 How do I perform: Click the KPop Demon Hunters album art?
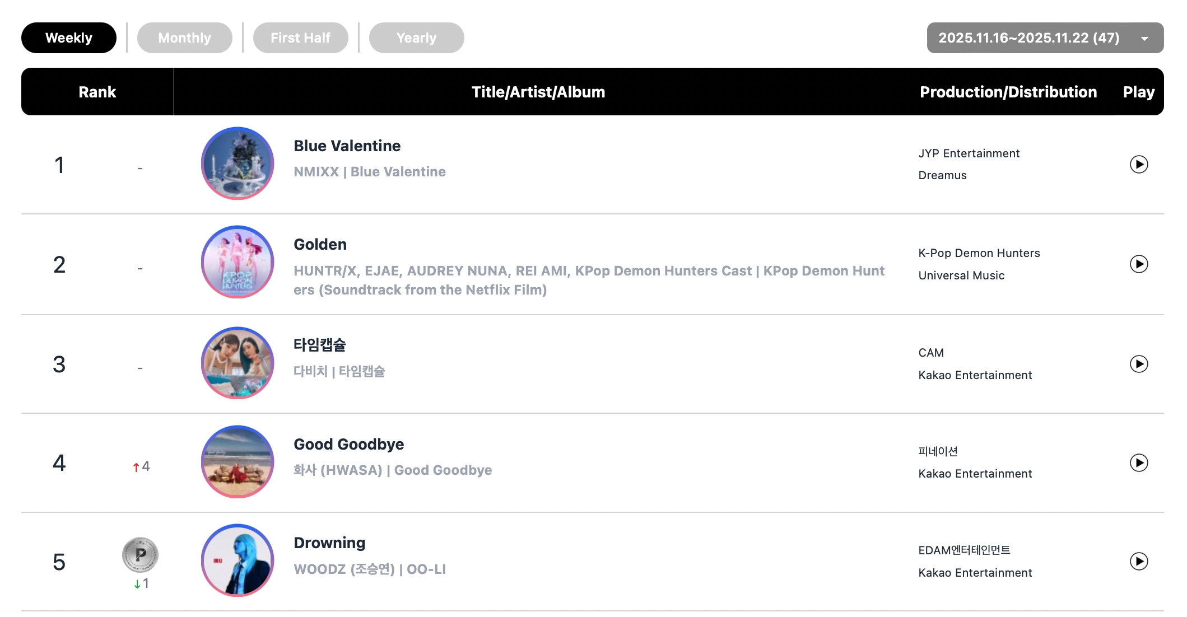click(x=238, y=262)
